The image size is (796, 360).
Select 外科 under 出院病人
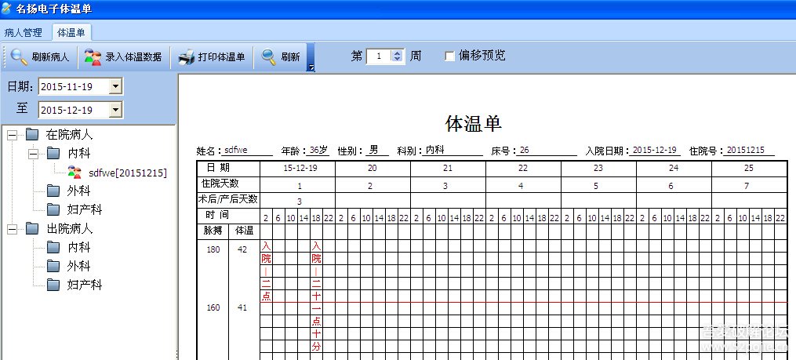78,266
